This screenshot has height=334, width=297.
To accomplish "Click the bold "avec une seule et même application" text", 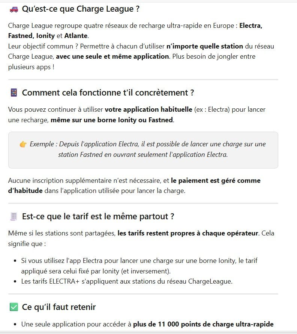I will point(112,57).
